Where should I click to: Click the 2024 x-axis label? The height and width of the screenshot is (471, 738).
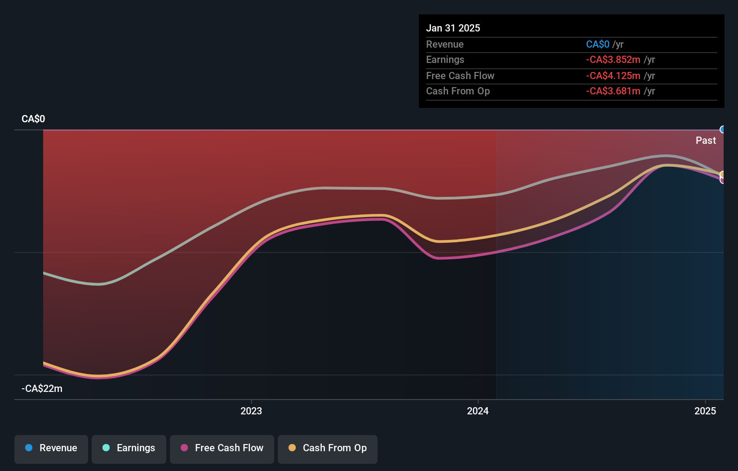[x=478, y=411]
